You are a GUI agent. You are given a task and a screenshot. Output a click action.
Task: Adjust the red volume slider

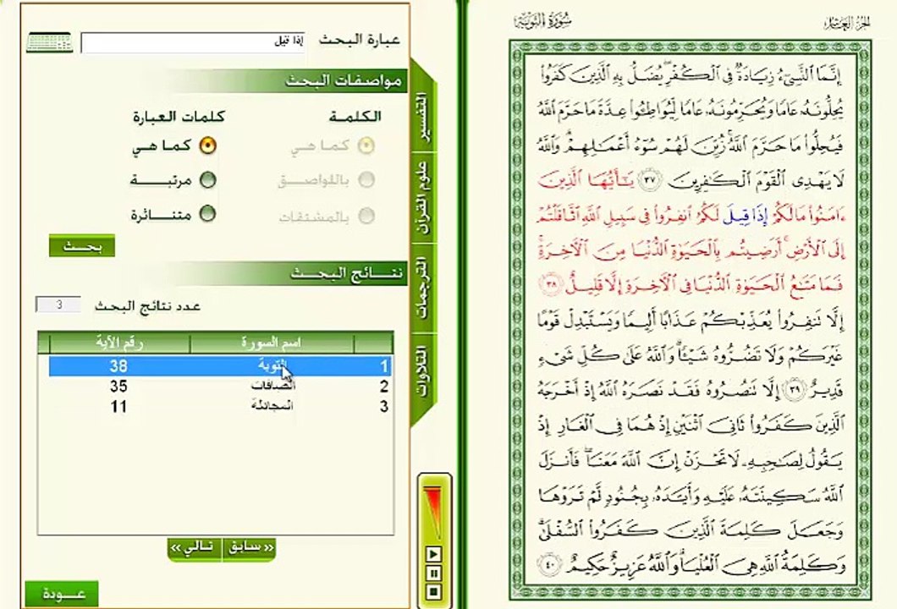pos(433,513)
